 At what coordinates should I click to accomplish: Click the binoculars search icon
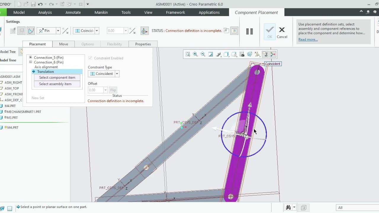tap(288, 207)
